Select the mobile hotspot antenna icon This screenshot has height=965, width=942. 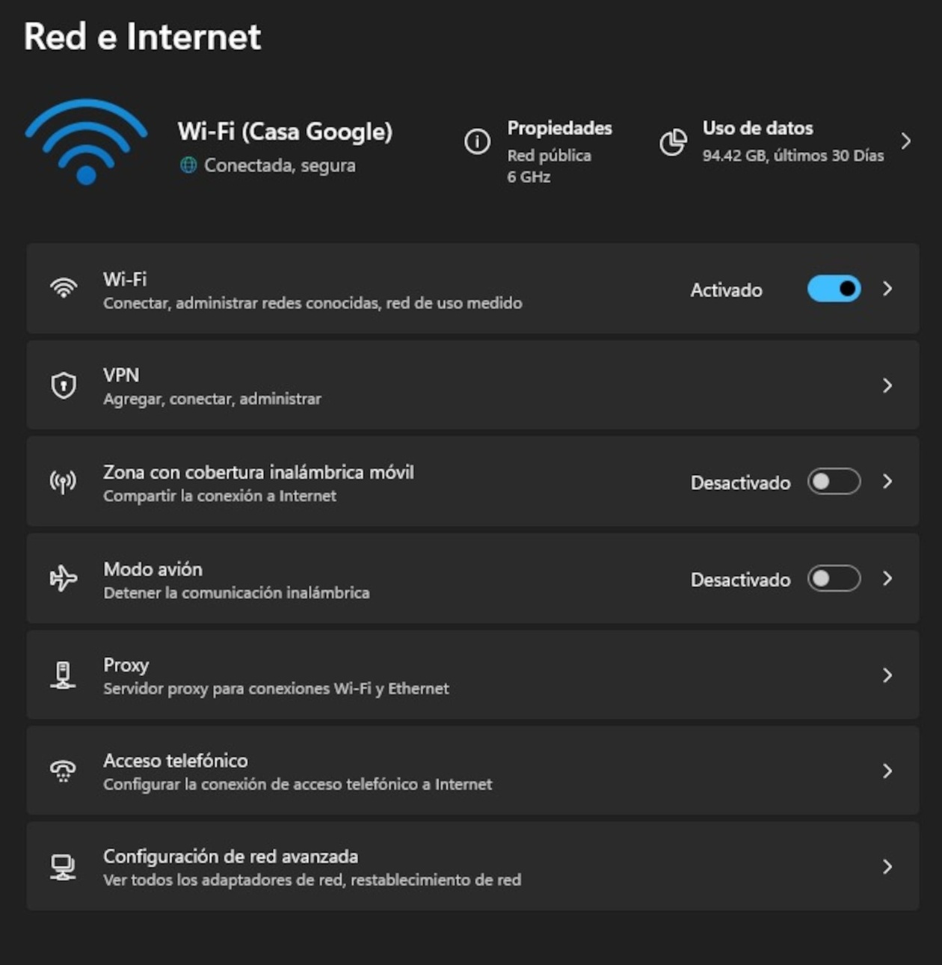pos(65,482)
